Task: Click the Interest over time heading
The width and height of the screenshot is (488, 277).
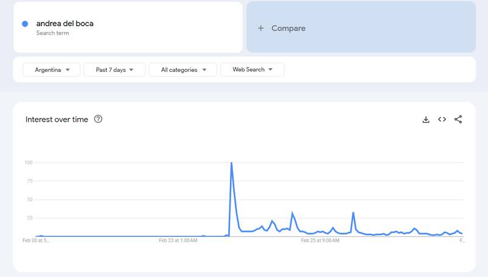Action: pyautogui.click(x=57, y=119)
